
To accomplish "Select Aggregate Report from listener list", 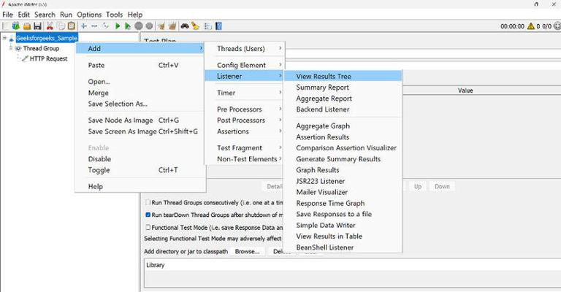I will 343,99.
